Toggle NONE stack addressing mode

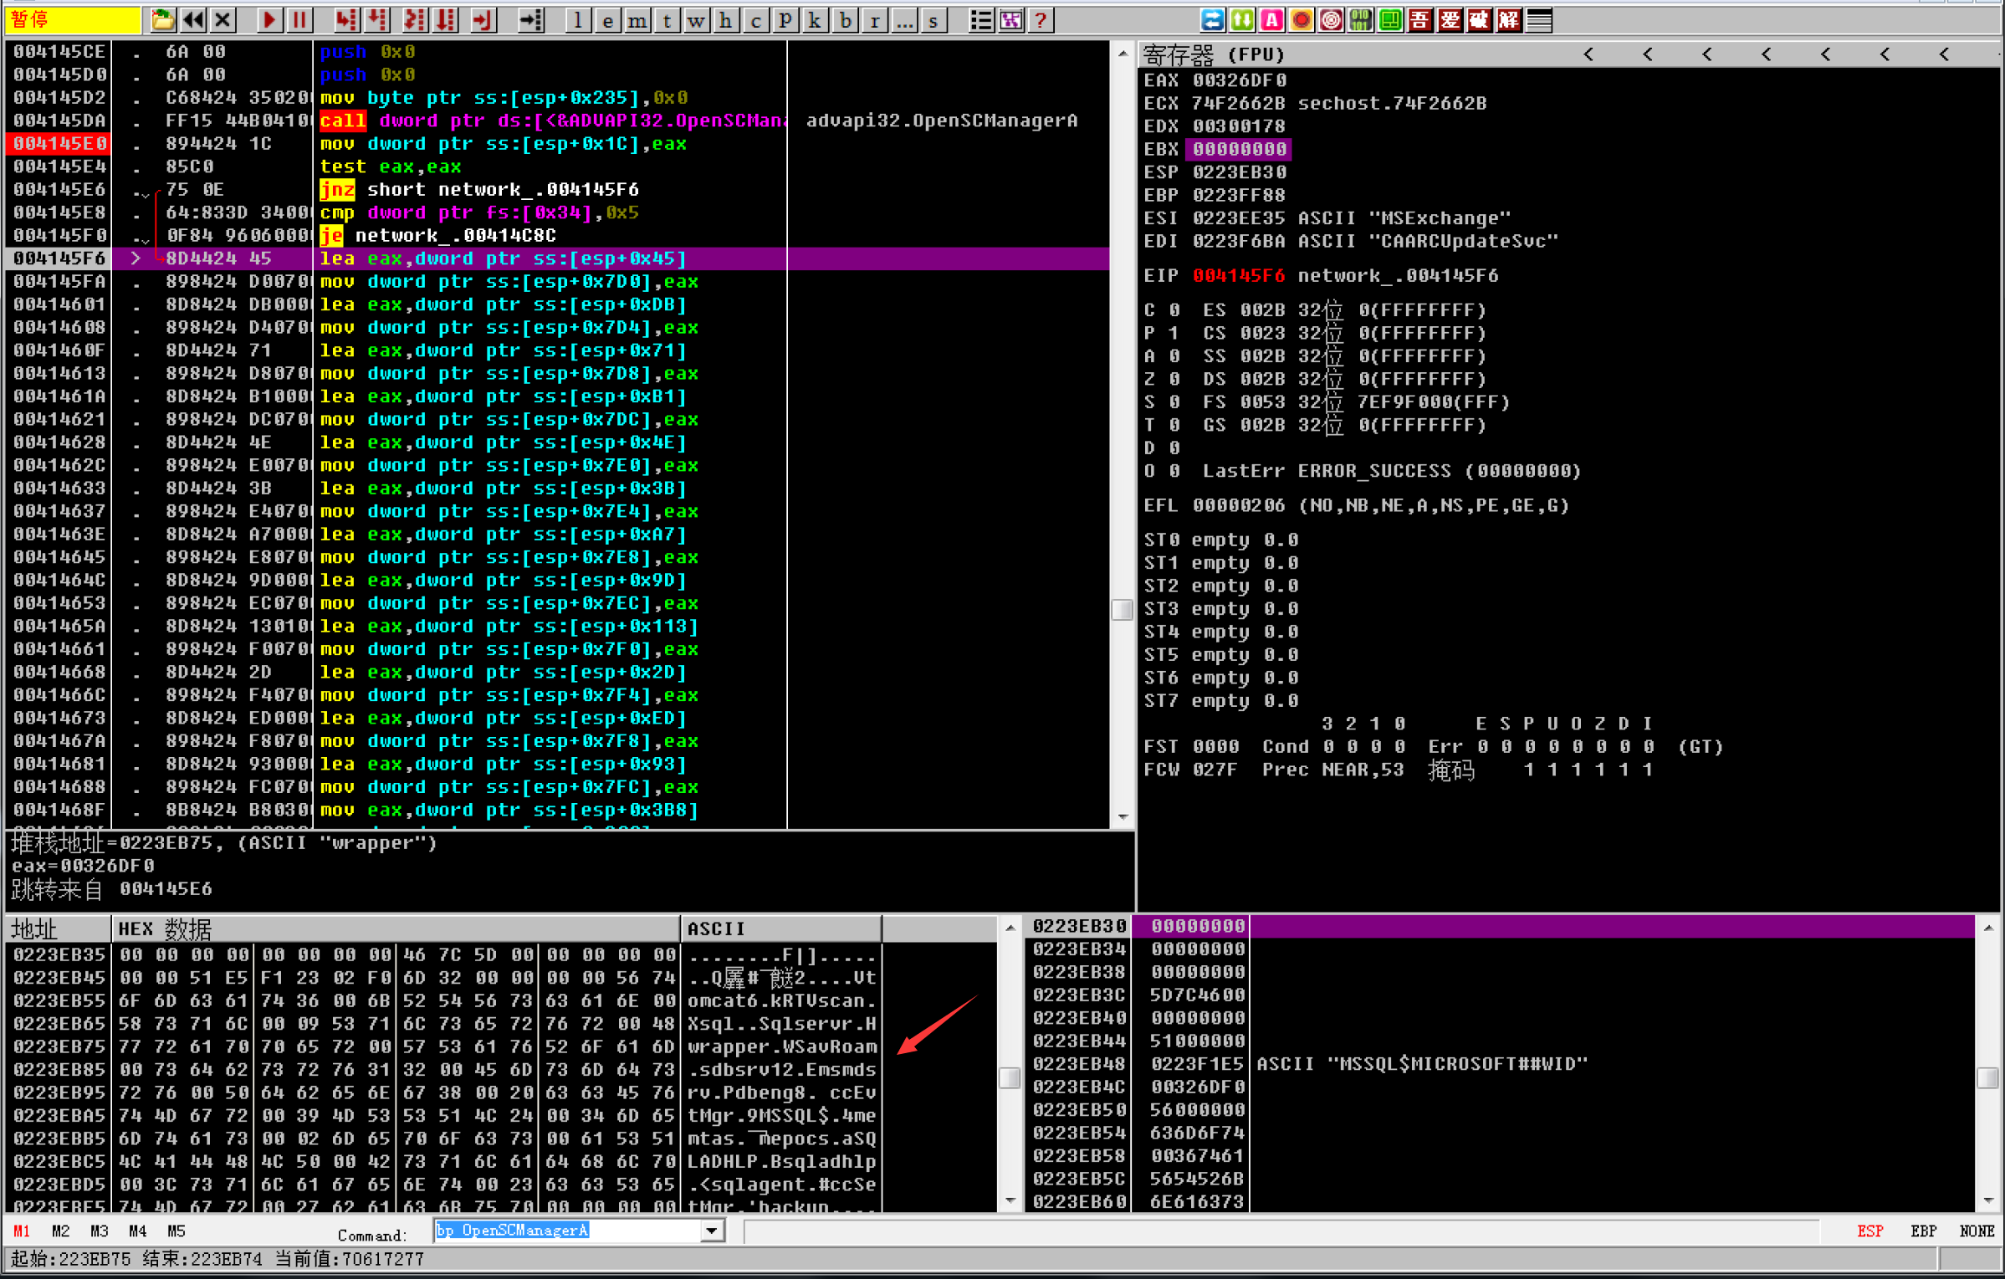[1977, 1231]
